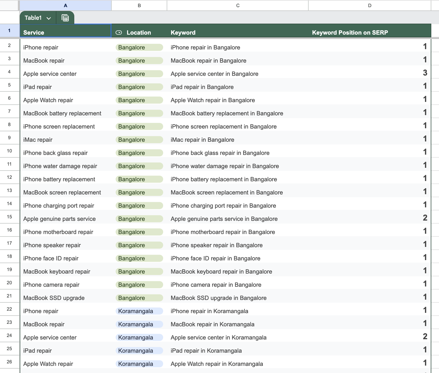The image size is (439, 373).
Task: Expand the Table1 name dropdown chevron
Action: point(49,18)
